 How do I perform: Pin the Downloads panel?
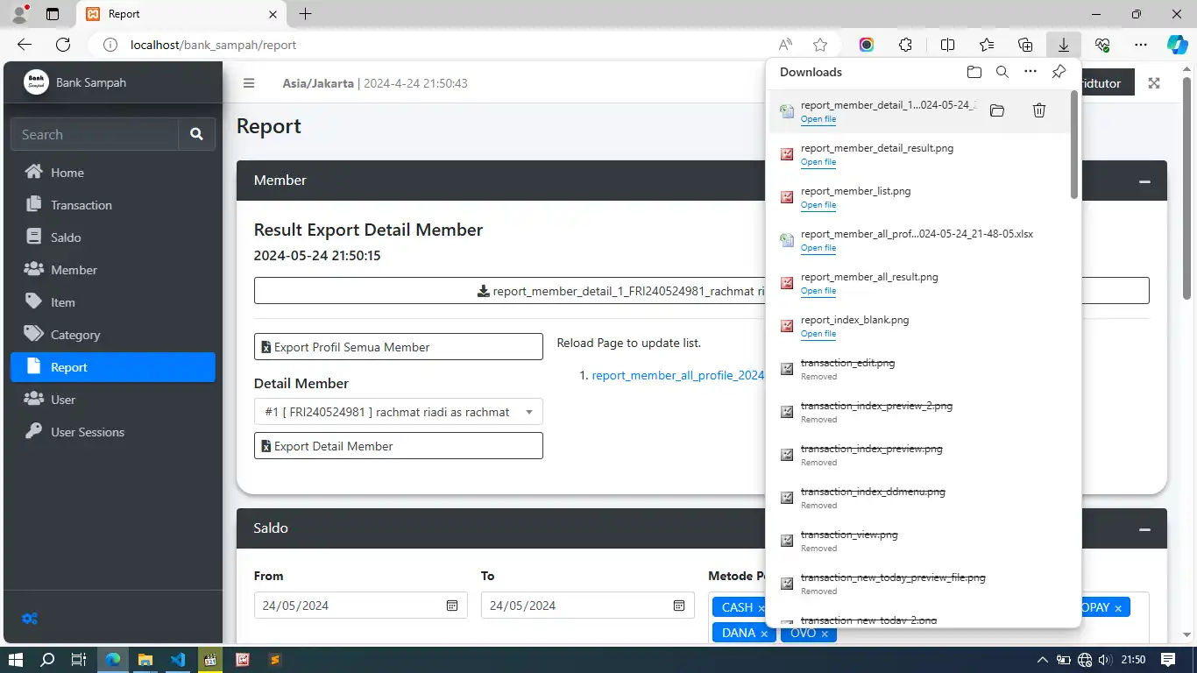(x=1059, y=72)
